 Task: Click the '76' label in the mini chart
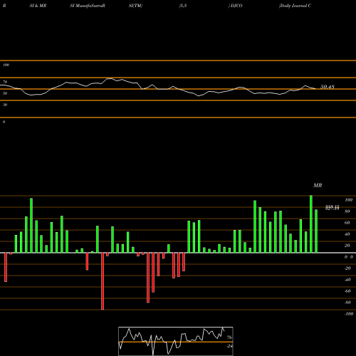pos(229,337)
